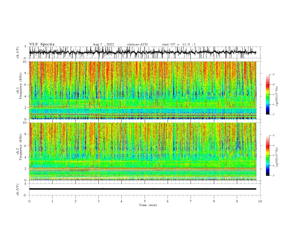
Task: Click the "-3" tick on the upper colorbar
Action: point(273,74)
